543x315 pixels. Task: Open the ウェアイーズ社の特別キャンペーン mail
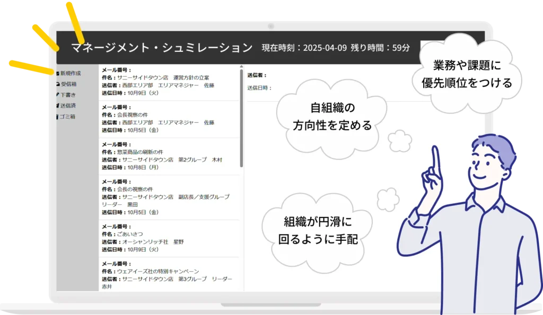click(x=158, y=272)
